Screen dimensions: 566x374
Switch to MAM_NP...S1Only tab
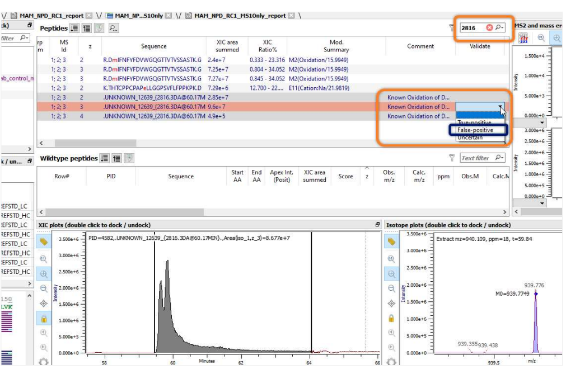[x=139, y=16]
